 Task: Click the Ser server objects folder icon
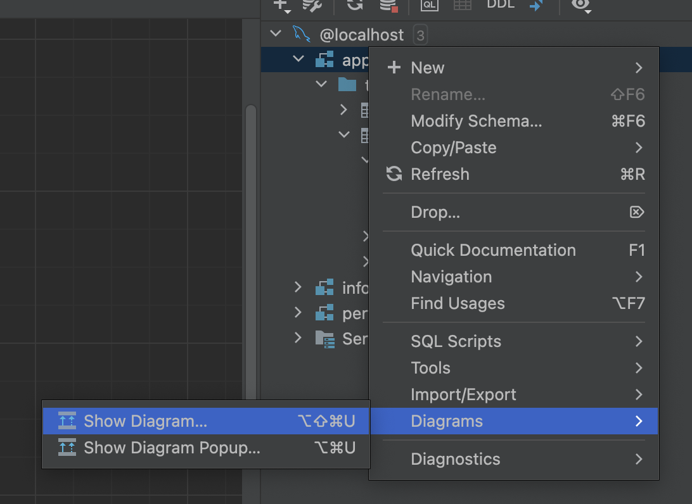325,339
